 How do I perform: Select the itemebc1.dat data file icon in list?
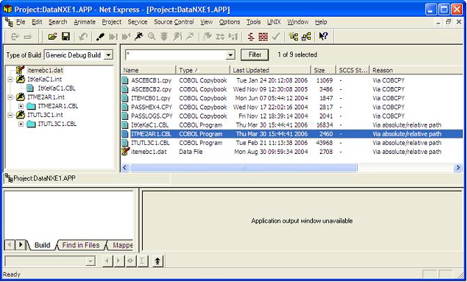[x=126, y=151]
